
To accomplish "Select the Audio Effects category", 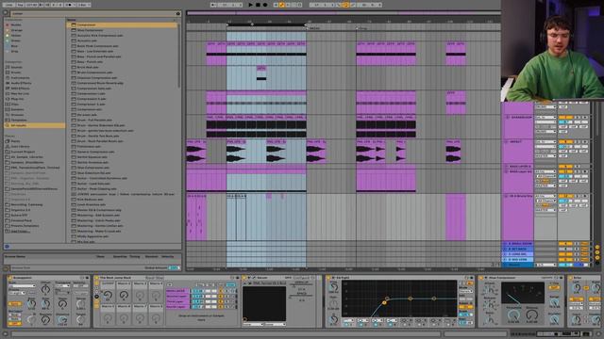I will click(x=21, y=83).
